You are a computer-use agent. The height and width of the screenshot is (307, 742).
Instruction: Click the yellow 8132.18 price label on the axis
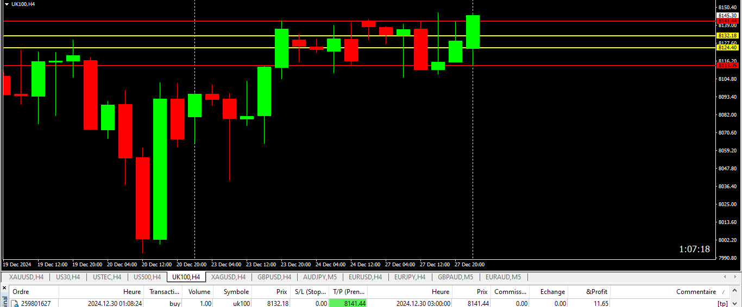[727, 35]
